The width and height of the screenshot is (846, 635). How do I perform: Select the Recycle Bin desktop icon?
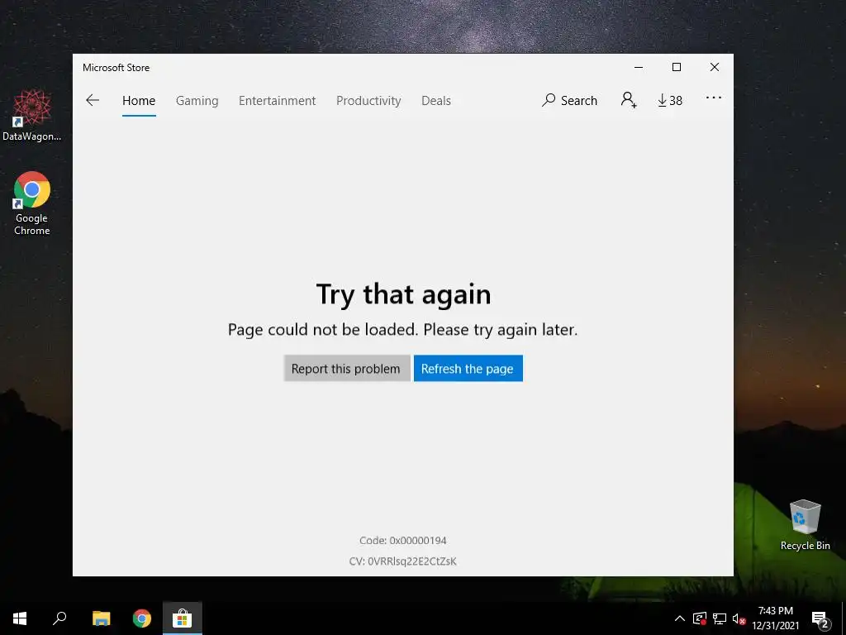pos(805,525)
